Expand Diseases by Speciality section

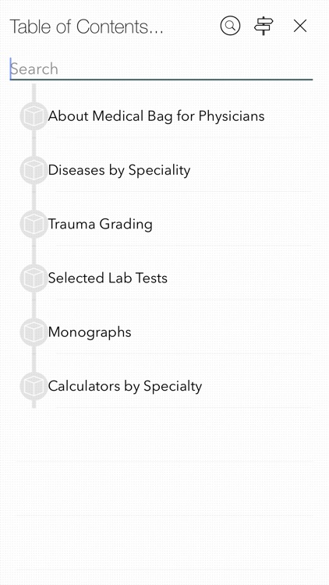[119, 170]
